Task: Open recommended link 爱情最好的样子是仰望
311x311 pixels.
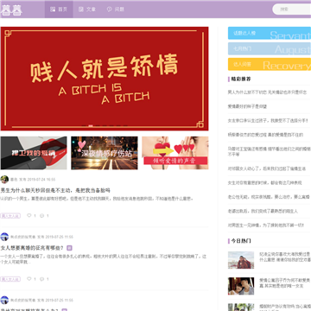Action: click(247, 106)
